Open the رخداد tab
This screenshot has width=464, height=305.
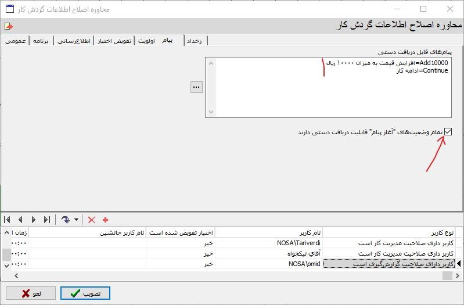pyautogui.click(x=195, y=41)
